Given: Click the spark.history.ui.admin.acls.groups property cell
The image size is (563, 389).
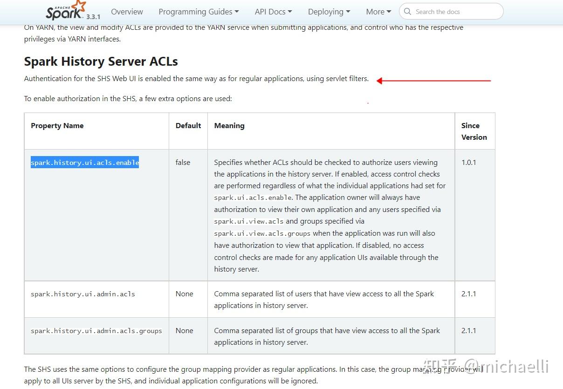Looking at the screenshot, I should point(96,331).
